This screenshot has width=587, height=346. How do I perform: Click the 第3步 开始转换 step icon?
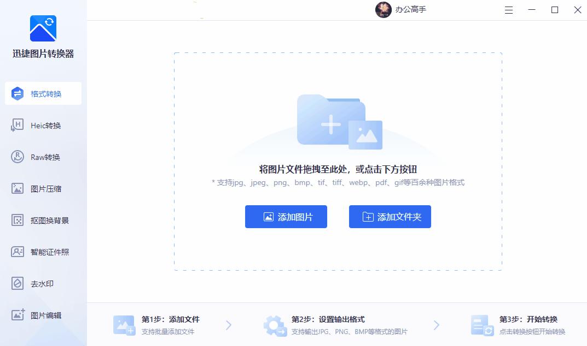(x=482, y=325)
